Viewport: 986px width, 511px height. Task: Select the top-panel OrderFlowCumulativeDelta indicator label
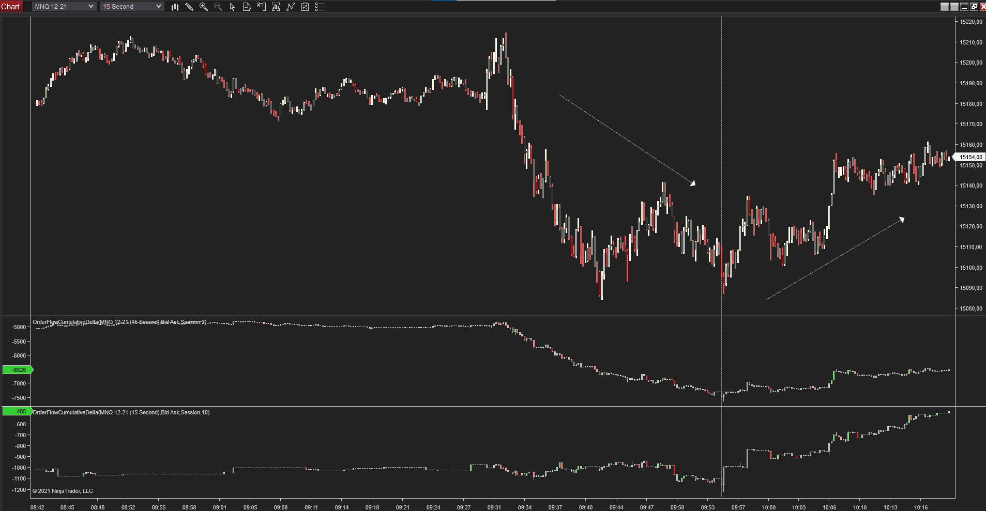point(119,322)
